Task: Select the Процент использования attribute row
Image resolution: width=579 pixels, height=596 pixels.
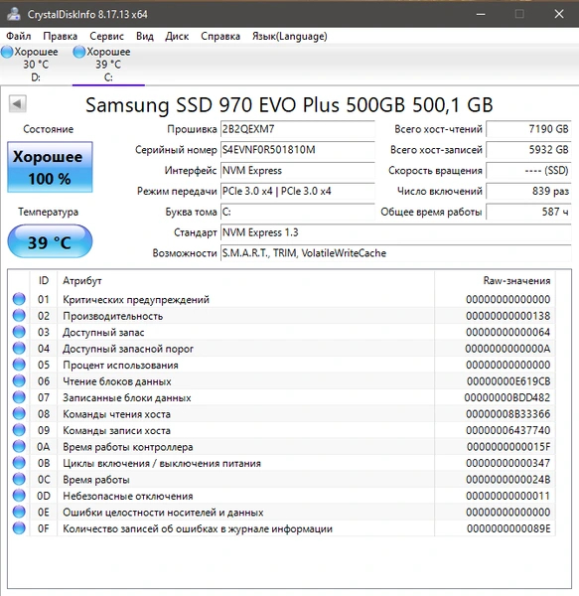Action: pyautogui.click(x=283, y=365)
